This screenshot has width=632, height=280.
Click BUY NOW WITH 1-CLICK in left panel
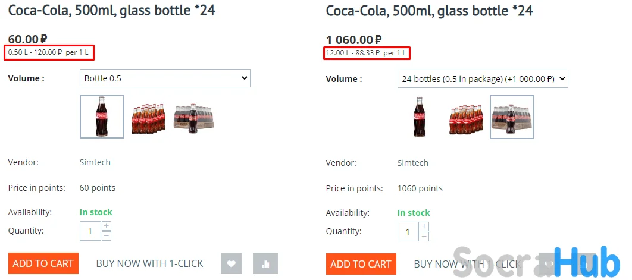pos(149,263)
